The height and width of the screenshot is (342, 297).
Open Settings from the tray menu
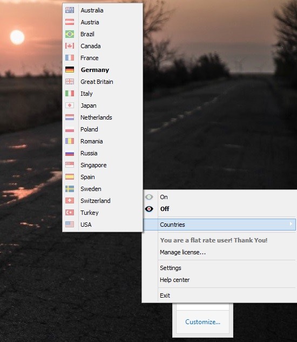(x=171, y=268)
